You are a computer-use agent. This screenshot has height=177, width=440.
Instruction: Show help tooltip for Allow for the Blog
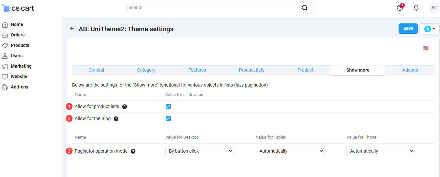pyautogui.click(x=116, y=119)
